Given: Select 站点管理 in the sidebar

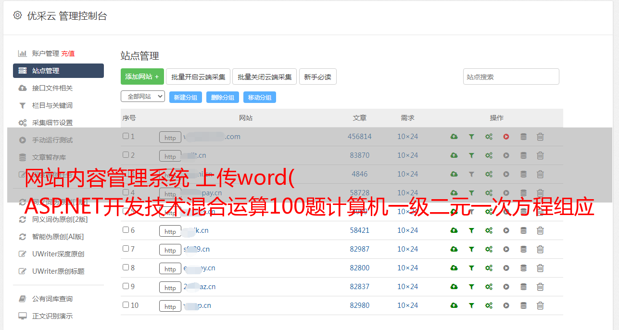Looking at the screenshot, I should tap(58, 71).
